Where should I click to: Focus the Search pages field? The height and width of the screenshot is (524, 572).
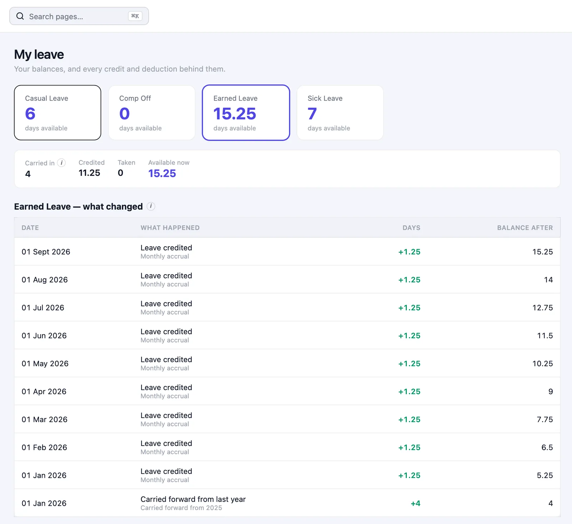(79, 16)
